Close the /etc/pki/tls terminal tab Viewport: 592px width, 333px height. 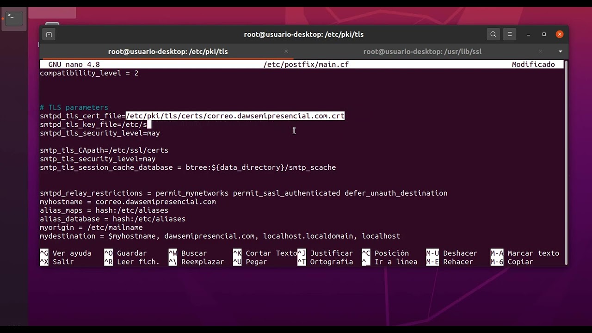[x=286, y=51]
